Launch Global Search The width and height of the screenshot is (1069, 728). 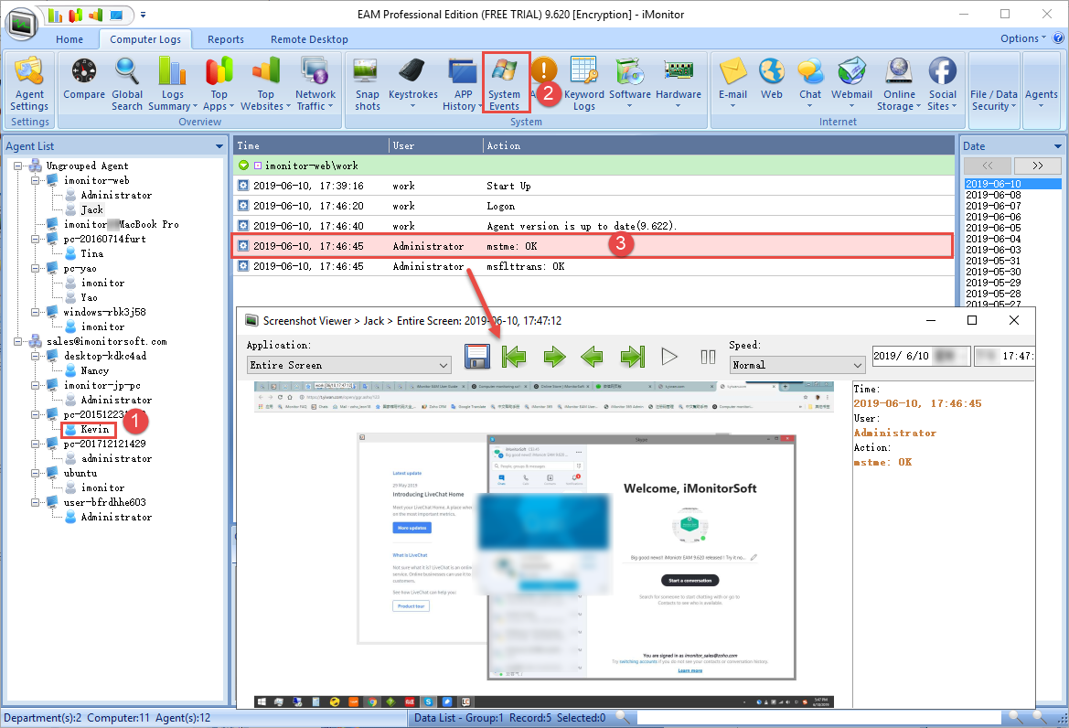click(127, 84)
